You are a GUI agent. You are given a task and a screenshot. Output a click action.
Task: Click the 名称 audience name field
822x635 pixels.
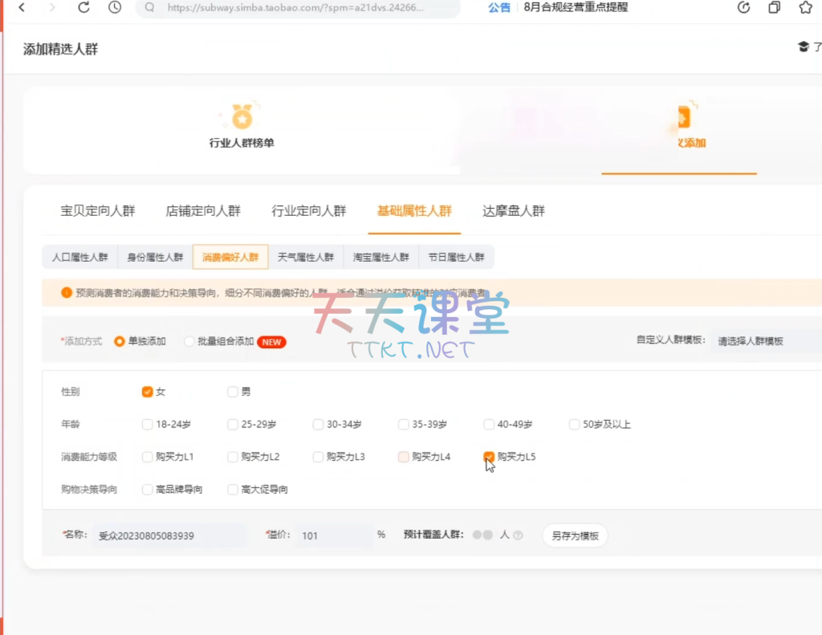pyautogui.click(x=170, y=535)
